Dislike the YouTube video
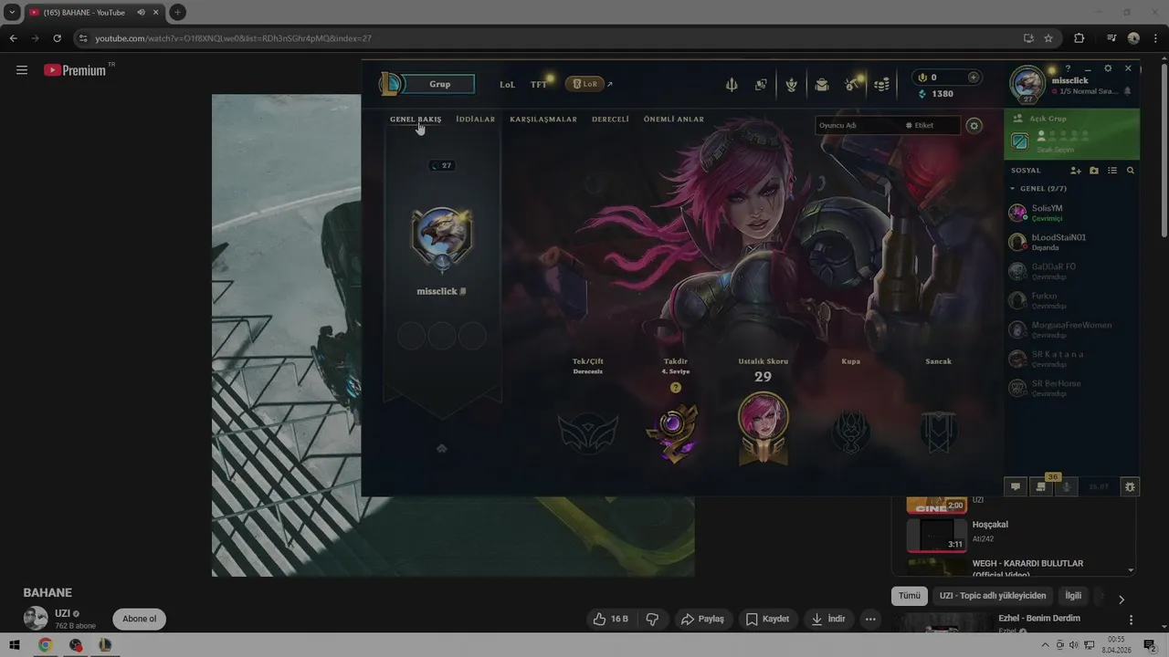The image size is (1169, 657). [x=652, y=619]
